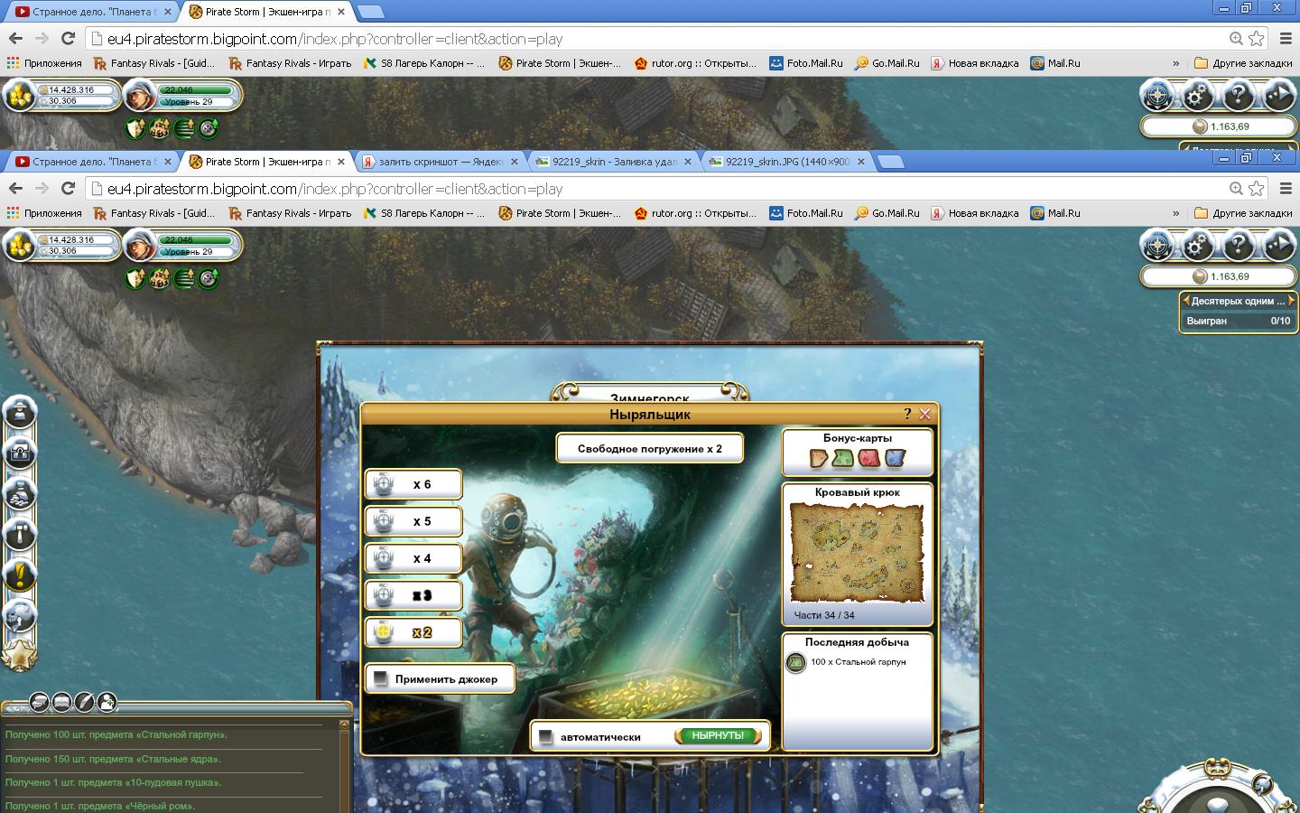This screenshot has height=813, width=1300.
Task: Select the x 4 dive multiplier
Action: tap(413, 558)
